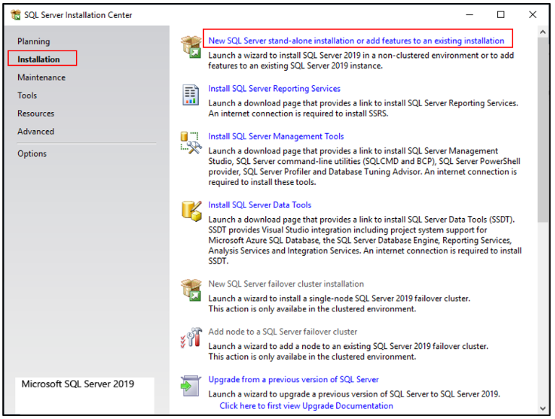Click New SQL Server failover cluster installation

click(286, 284)
